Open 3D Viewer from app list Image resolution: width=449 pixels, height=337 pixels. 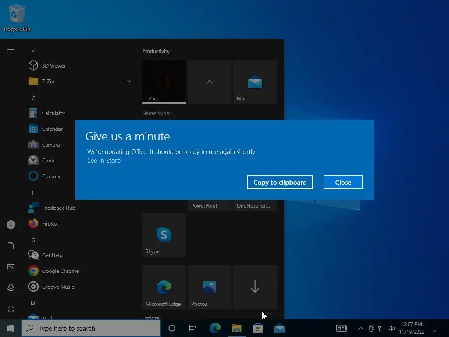tap(80, 66)
